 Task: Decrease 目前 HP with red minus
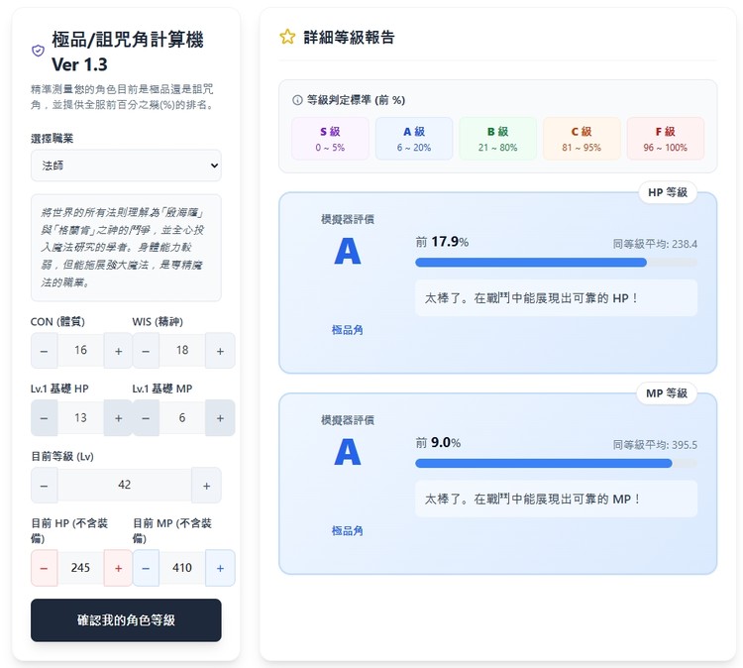[44, 568]
